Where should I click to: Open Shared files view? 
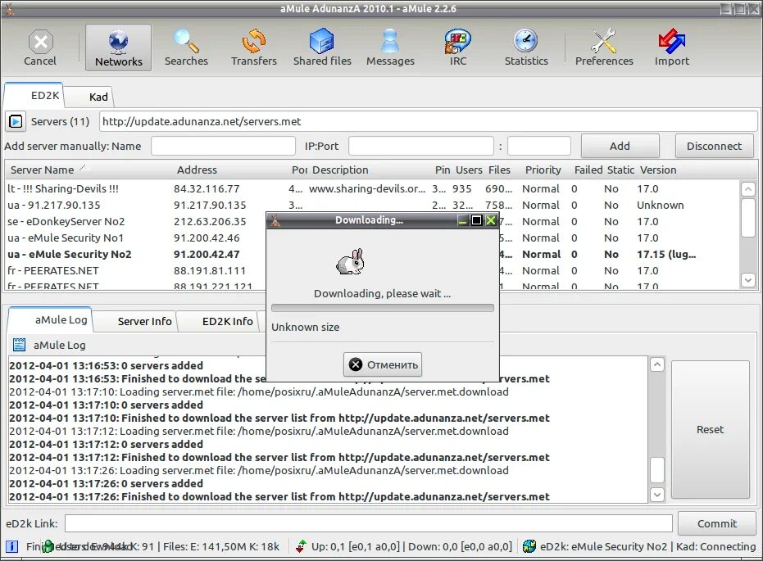coord(322,48)
